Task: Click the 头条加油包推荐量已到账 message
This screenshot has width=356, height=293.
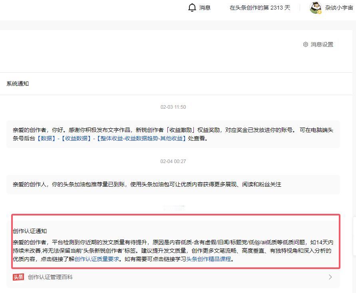Action: (x=173, y=184)
